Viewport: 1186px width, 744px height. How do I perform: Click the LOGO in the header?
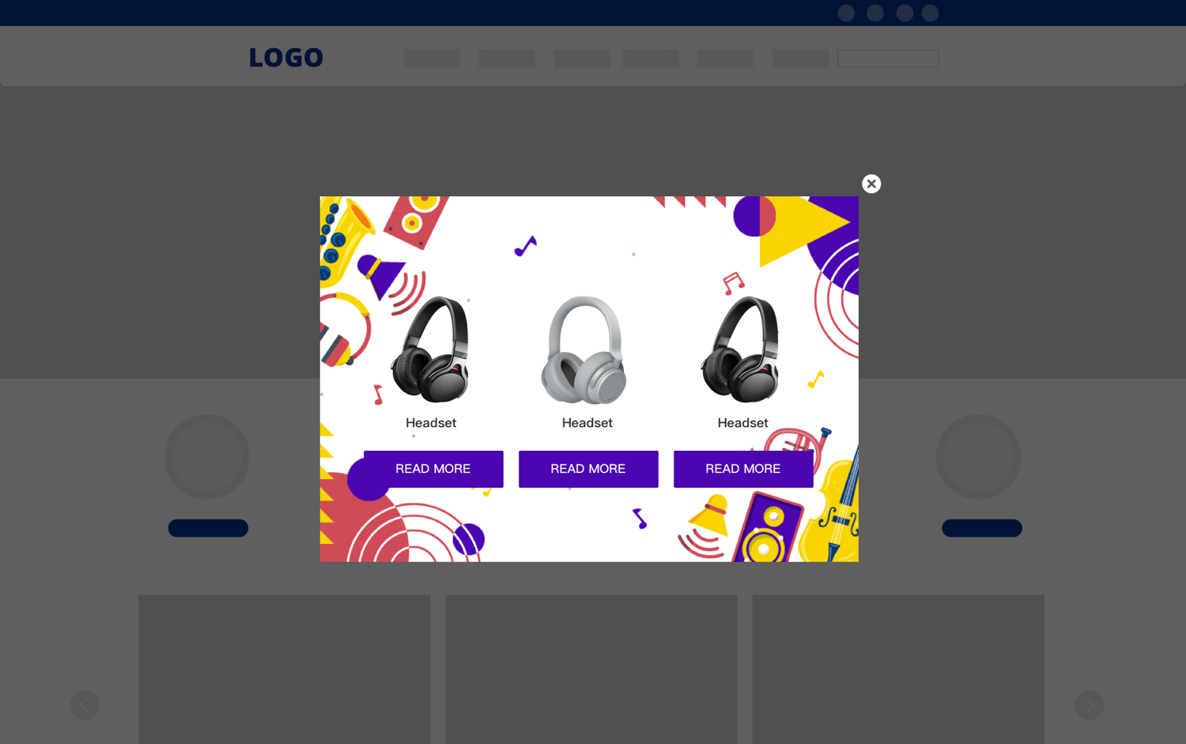click(286, 58)
